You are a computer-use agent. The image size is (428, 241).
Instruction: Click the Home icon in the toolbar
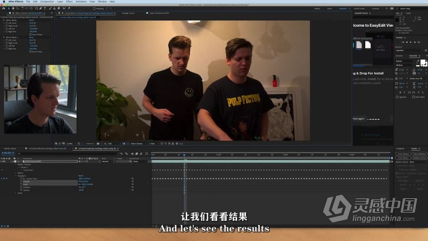point(4,8)
